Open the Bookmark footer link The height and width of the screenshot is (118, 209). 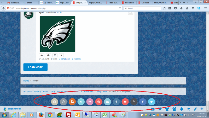[x=89, y=92]
